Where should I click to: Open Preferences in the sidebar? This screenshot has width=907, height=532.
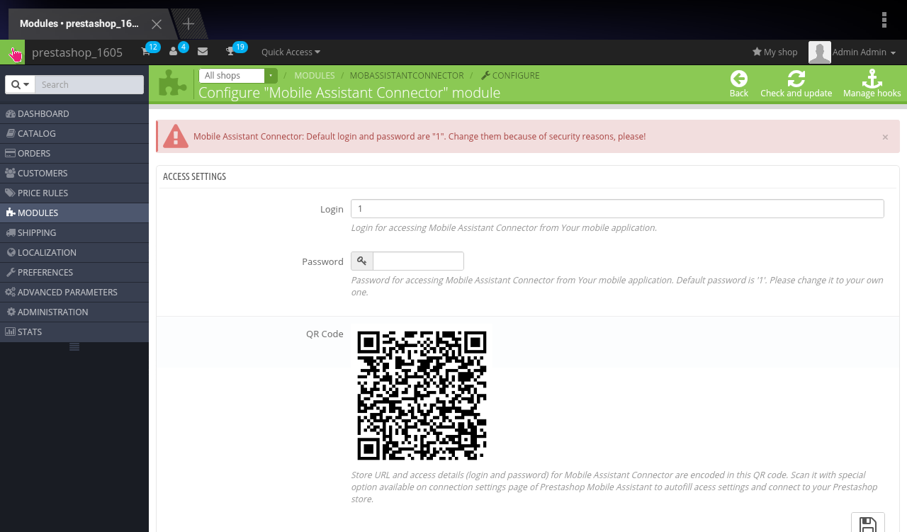click(x=74, y=272)
